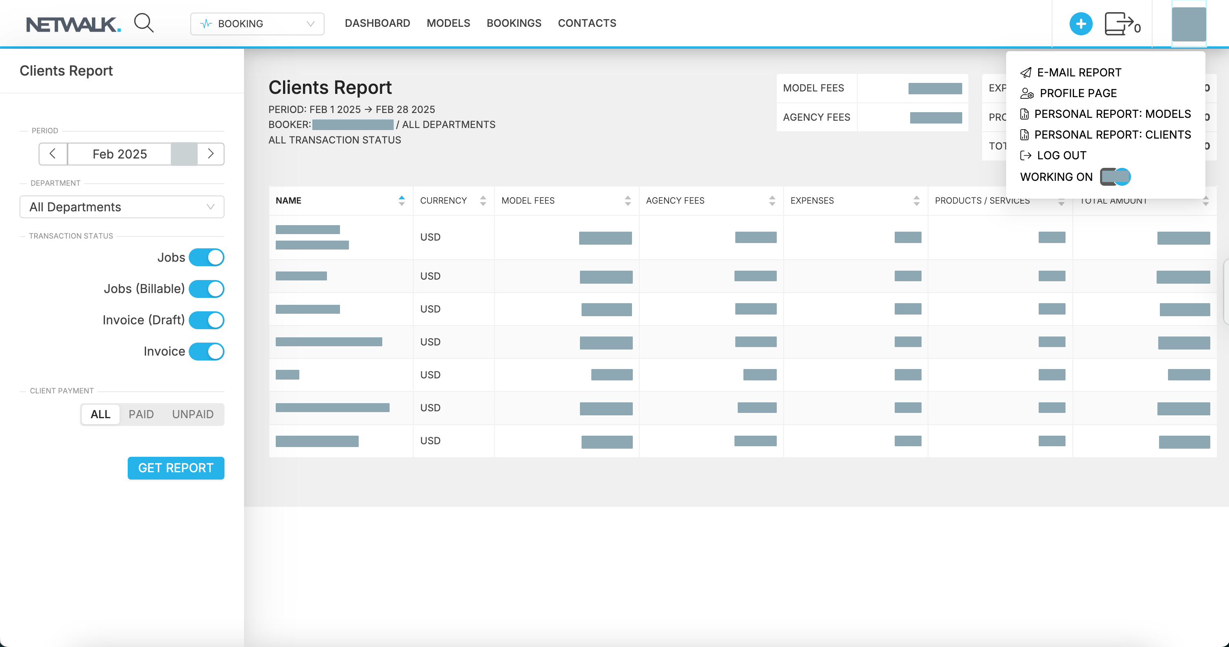Click the blue plus add button
1229x647 pixels.
1081,24
